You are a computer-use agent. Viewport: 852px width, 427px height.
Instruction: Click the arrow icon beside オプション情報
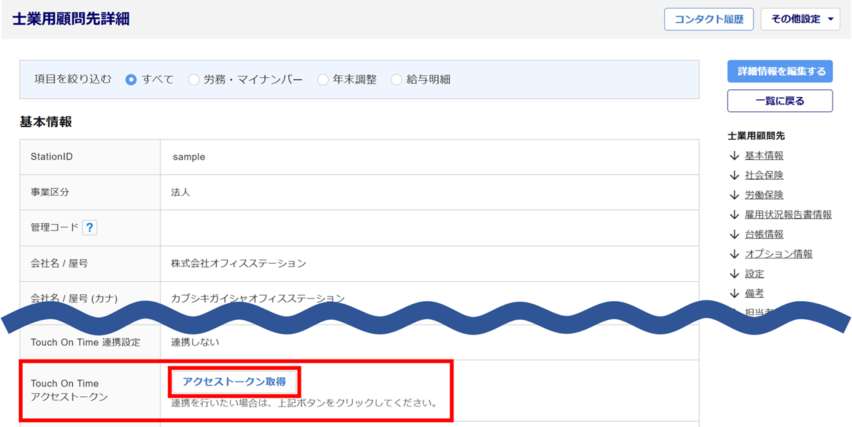click(734, 254)
